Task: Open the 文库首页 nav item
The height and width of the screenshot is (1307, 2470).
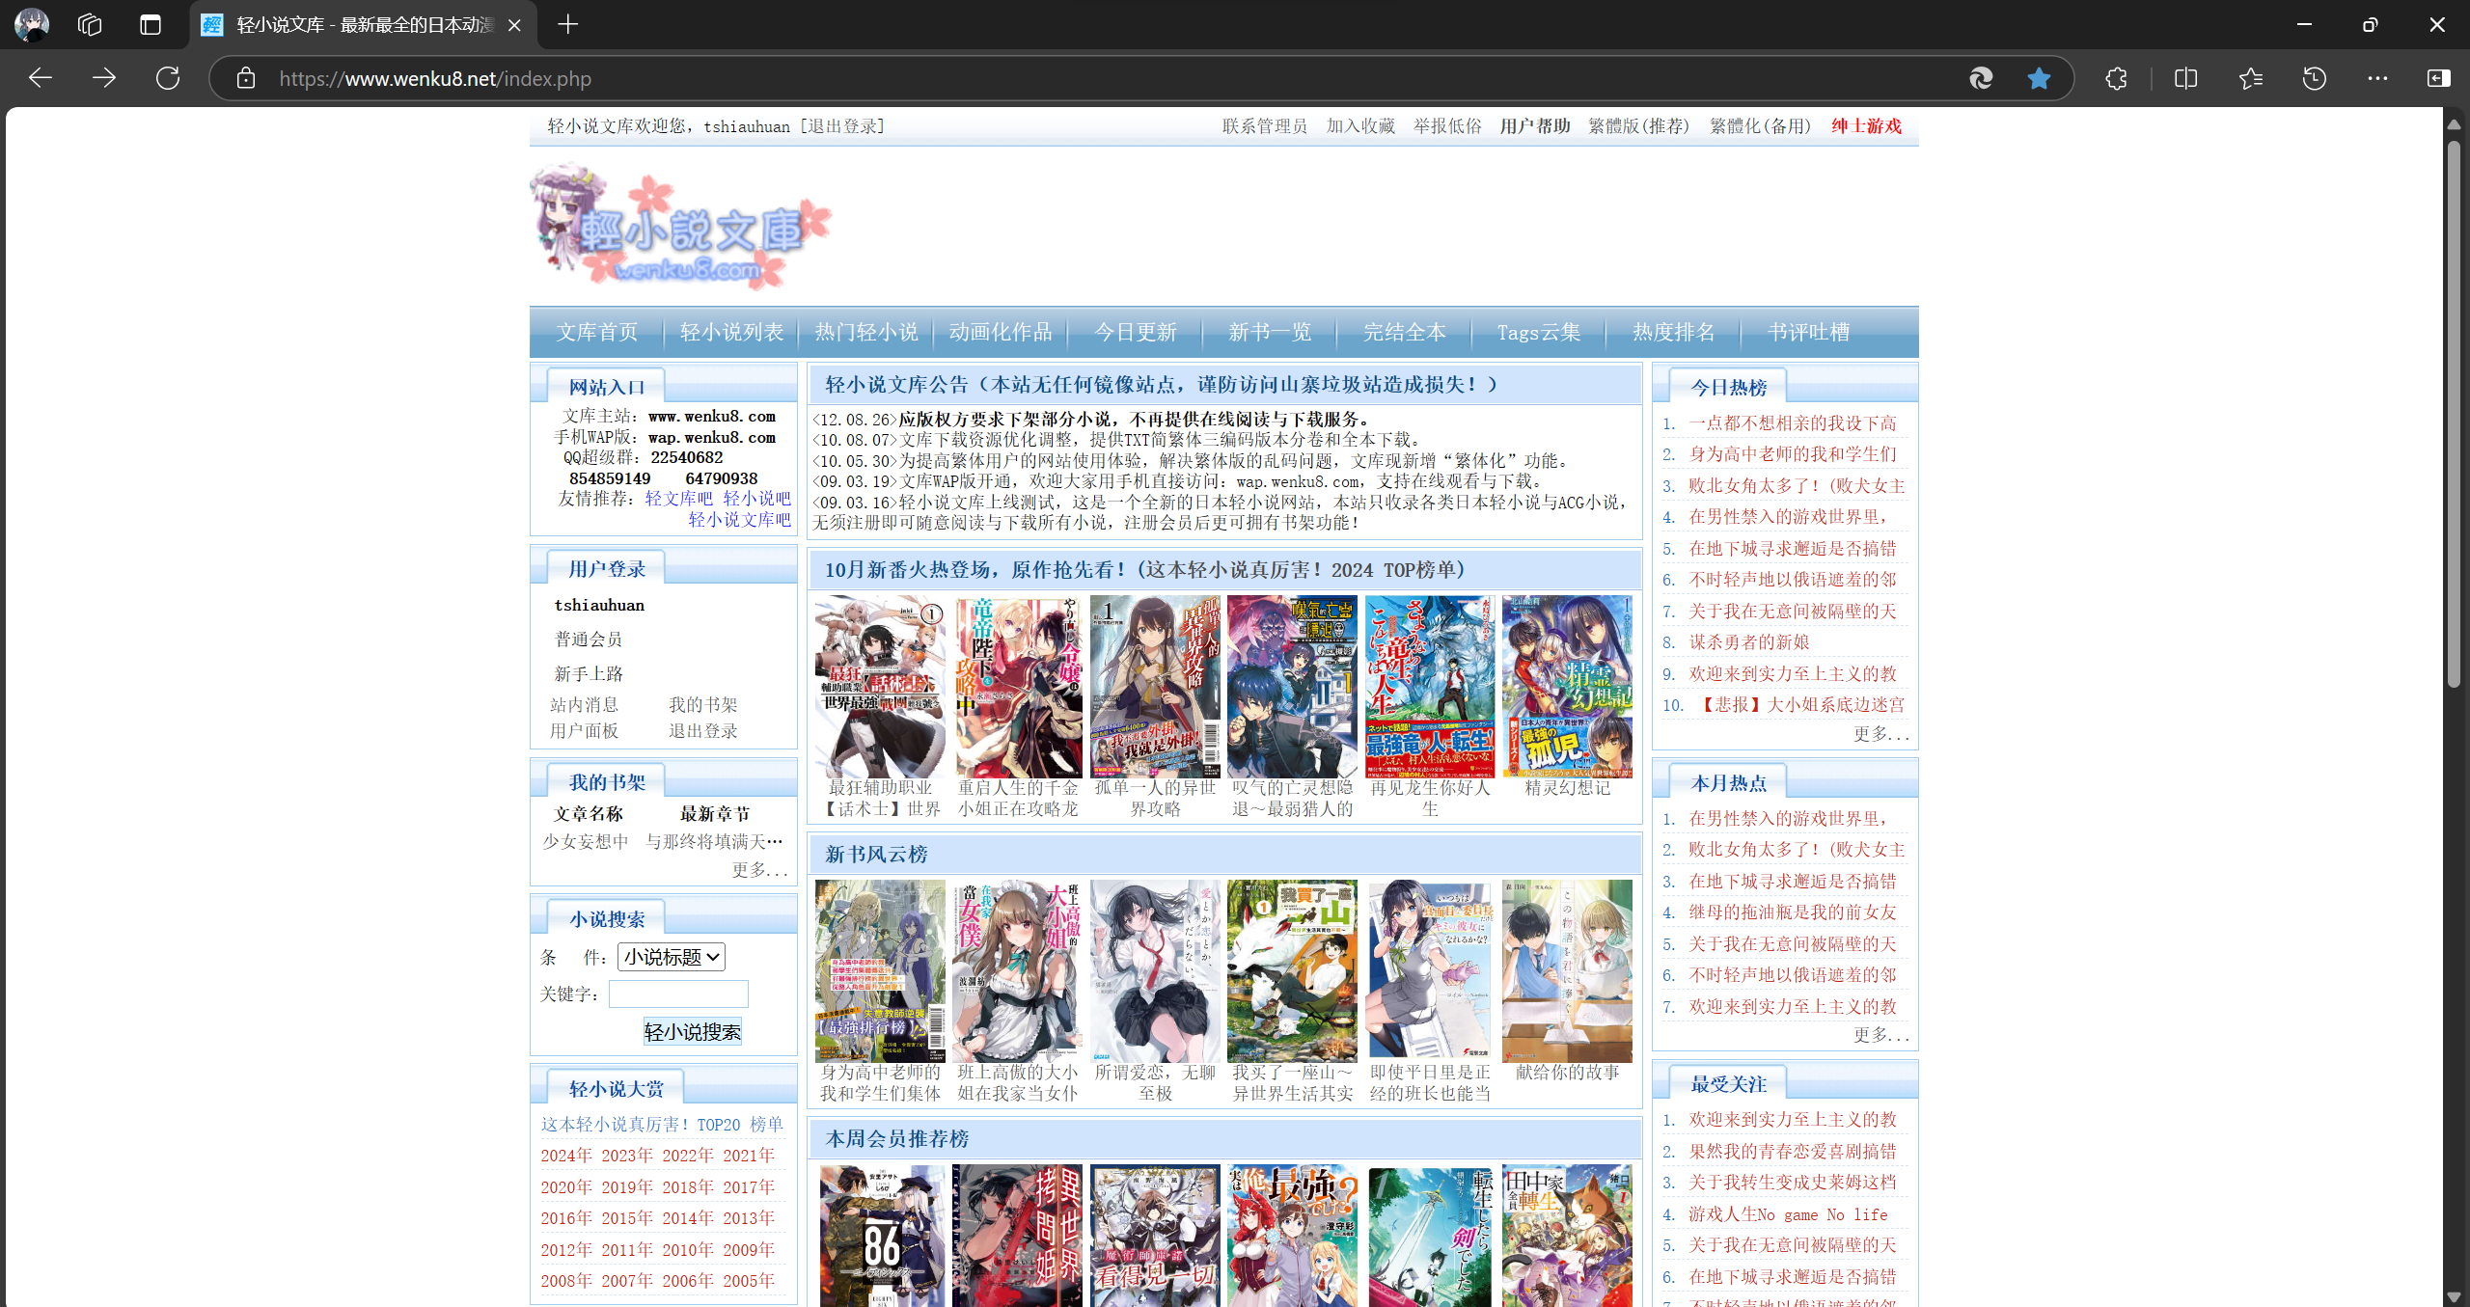Action: [x=596, y=333]
